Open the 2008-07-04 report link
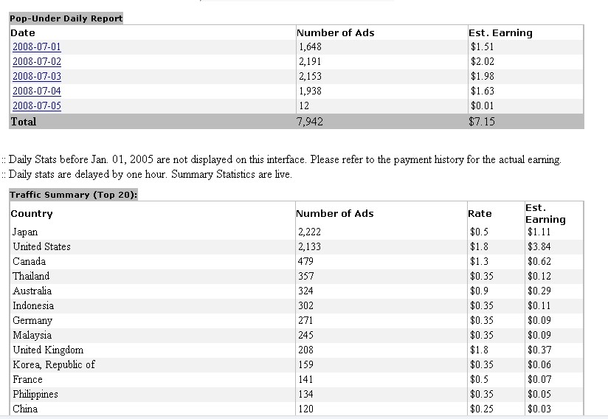The width and height of the screenshot is (608, 419). pyautogui.click(x=36, y=91)
